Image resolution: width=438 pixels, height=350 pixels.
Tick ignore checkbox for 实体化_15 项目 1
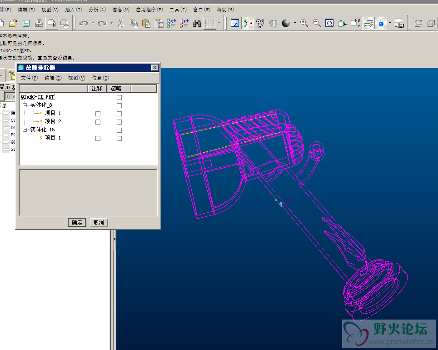(119, 138)
